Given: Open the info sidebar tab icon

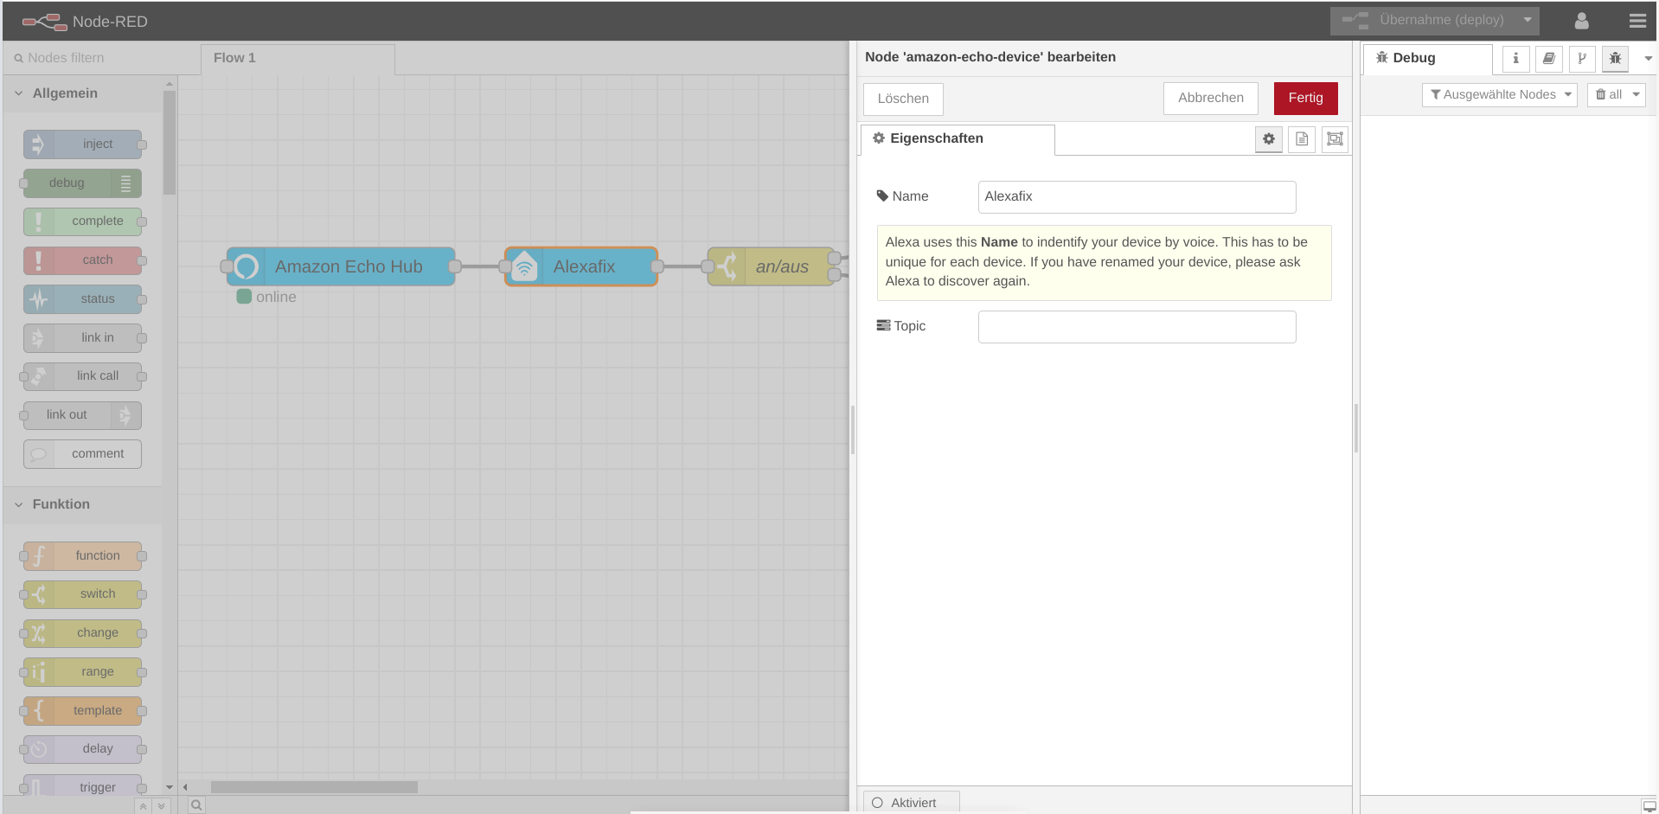Looking at the screenshot, I should coord(1515,58).
